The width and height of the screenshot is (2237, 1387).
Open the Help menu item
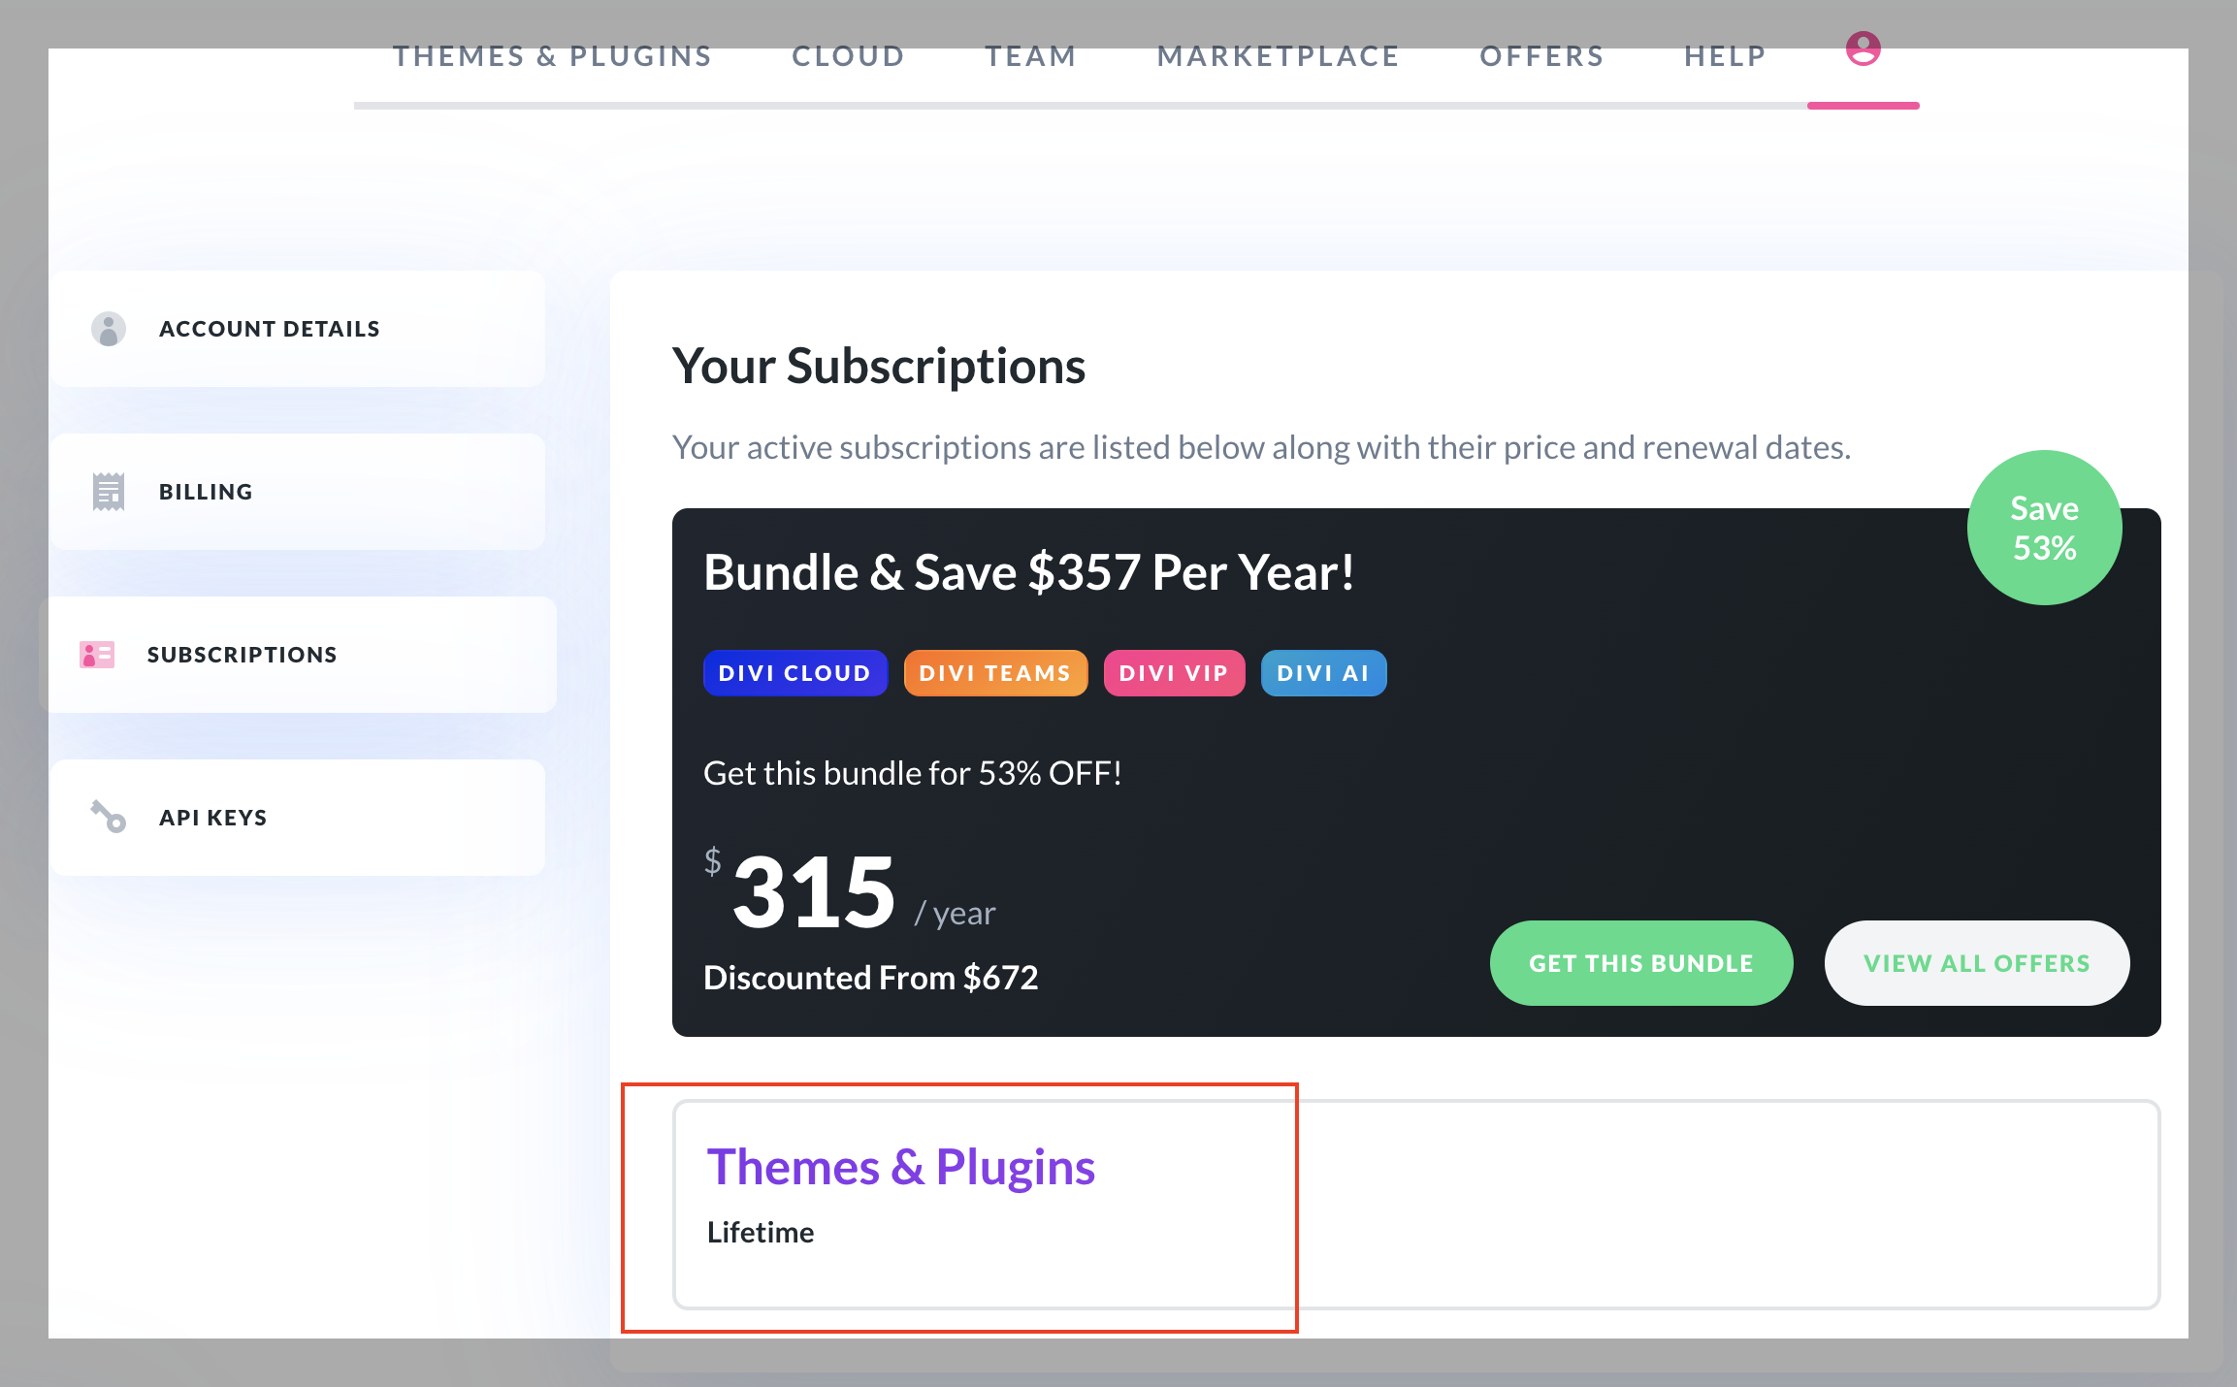1725,56
